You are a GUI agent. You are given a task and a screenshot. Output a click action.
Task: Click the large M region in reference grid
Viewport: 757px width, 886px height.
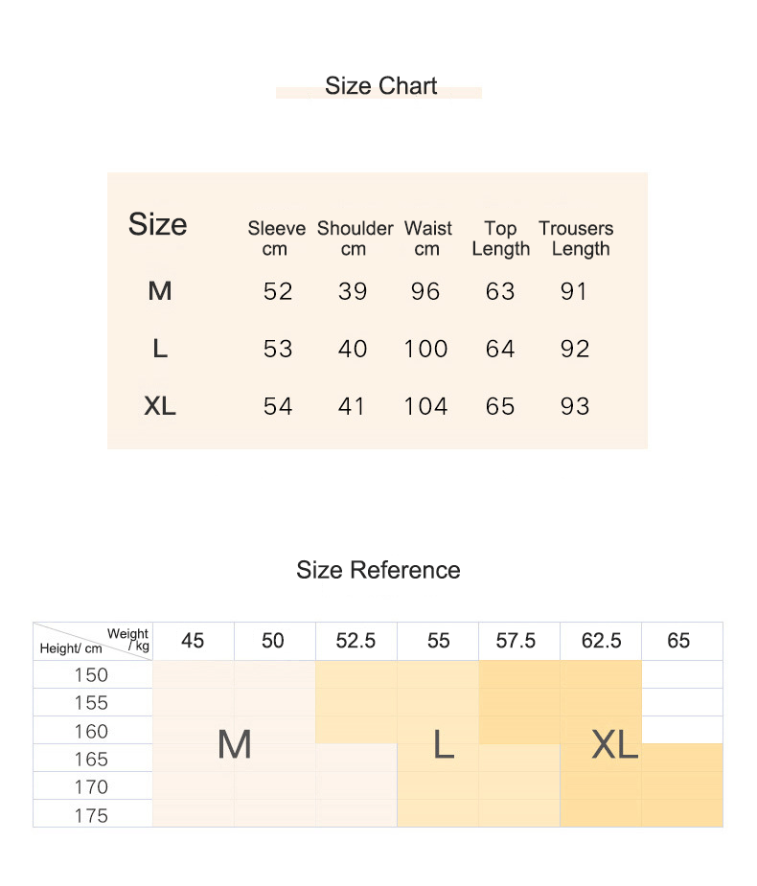(234, 744)
